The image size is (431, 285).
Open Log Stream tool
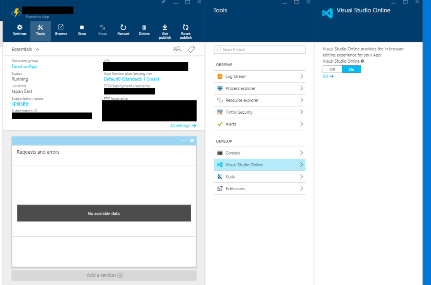tap(259, 76)
